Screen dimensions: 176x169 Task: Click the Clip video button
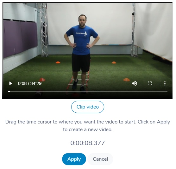[88, 107]
